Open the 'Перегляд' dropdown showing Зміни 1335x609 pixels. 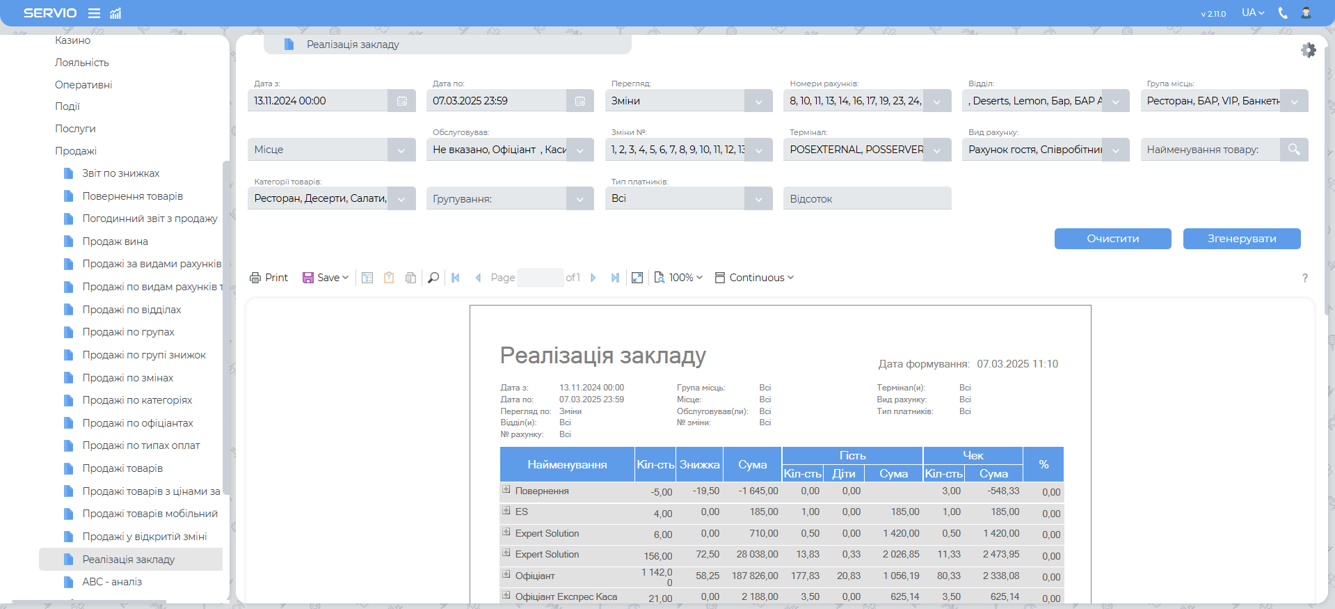click(x=758, y=101)
